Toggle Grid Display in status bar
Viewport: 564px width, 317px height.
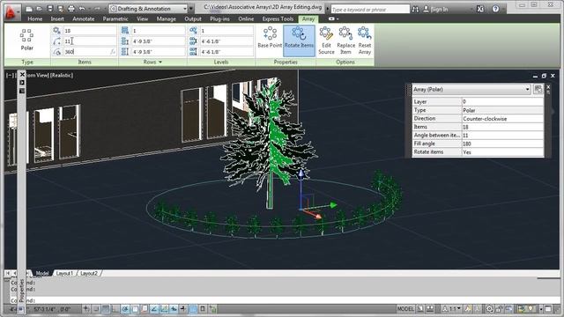(x=106, y=308)
